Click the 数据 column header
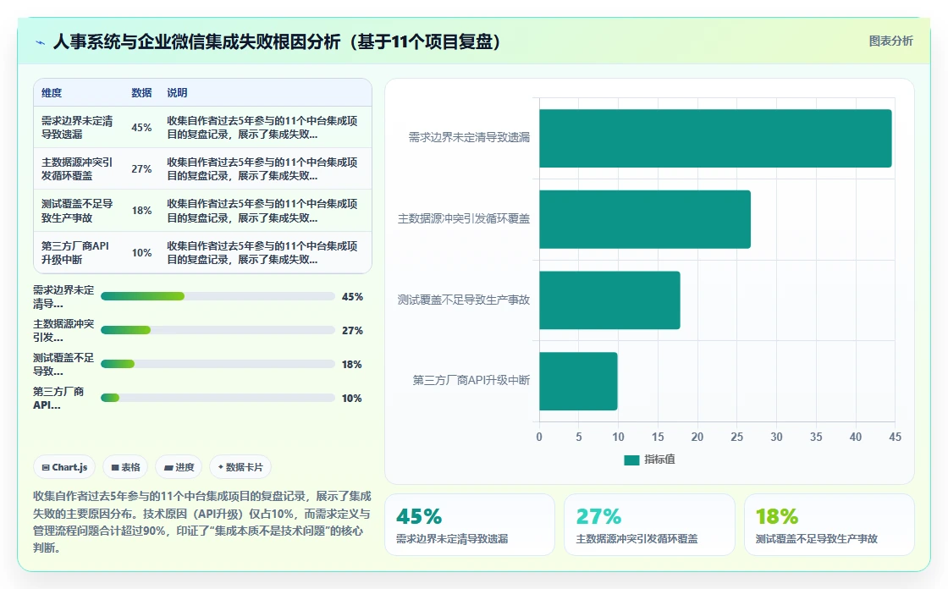Image resolution: width=948 pixels, height=589 pixels. 141,92
